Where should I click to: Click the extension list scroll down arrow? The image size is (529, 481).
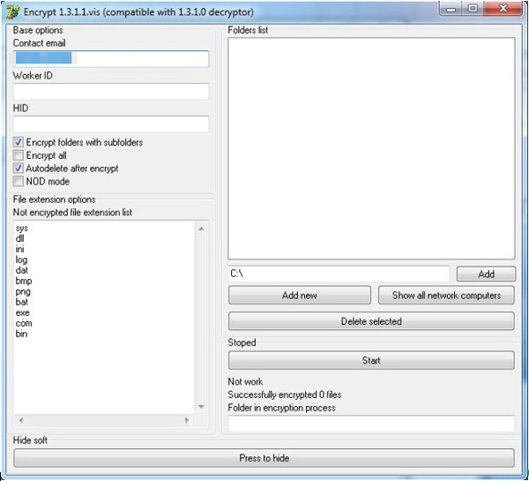point(200,407)
